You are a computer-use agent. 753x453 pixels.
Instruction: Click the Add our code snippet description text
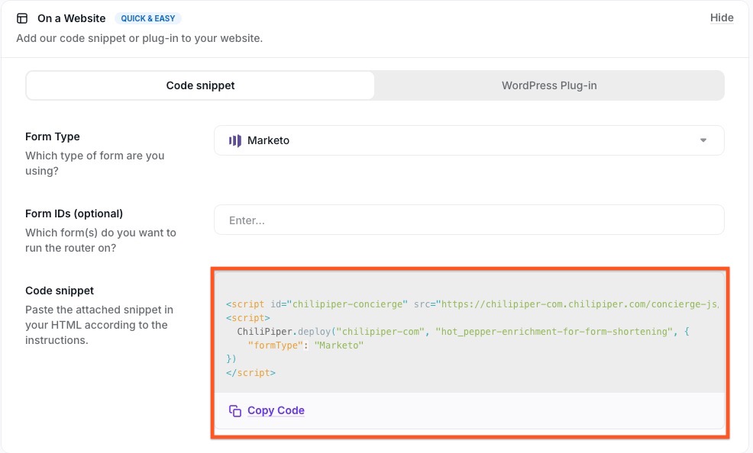pos(139,38)
